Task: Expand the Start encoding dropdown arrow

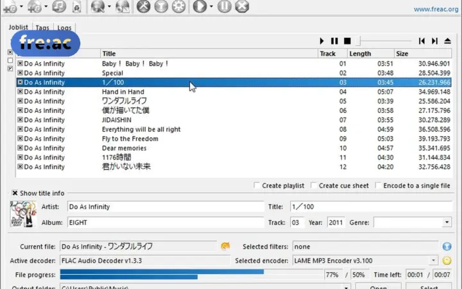Action: click(211, 6)
